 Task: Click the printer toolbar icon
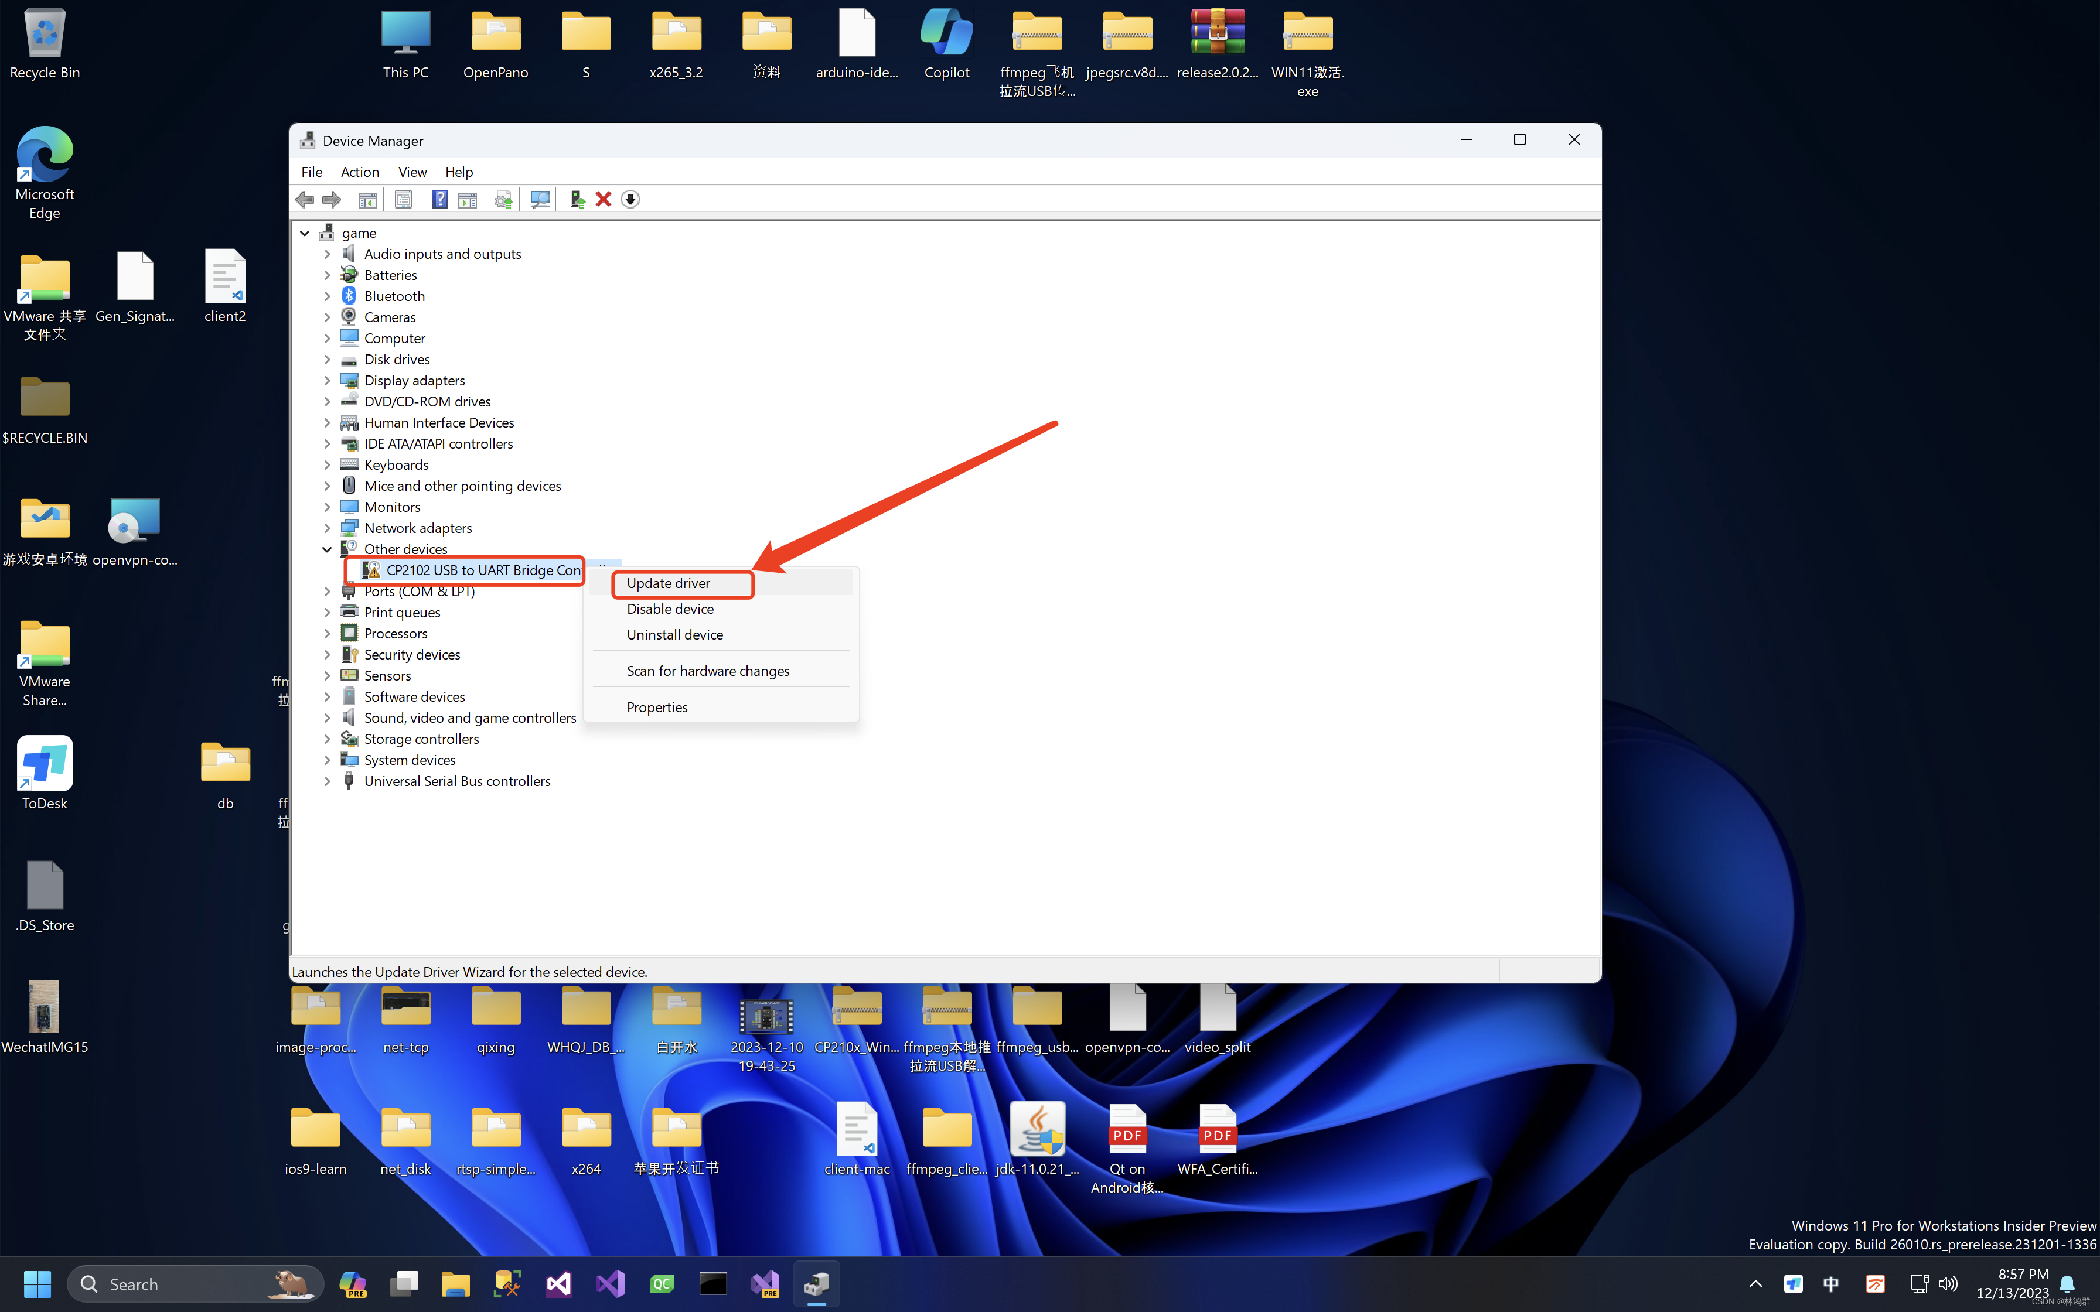503,200
